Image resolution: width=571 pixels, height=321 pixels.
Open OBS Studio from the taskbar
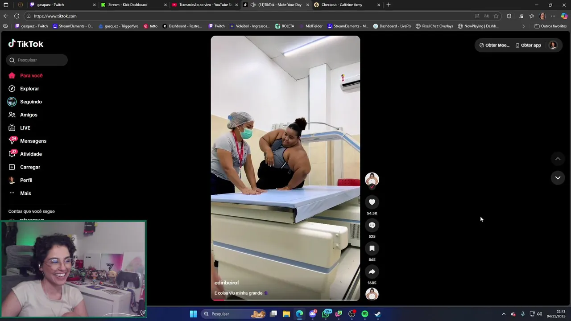(352, 314)
